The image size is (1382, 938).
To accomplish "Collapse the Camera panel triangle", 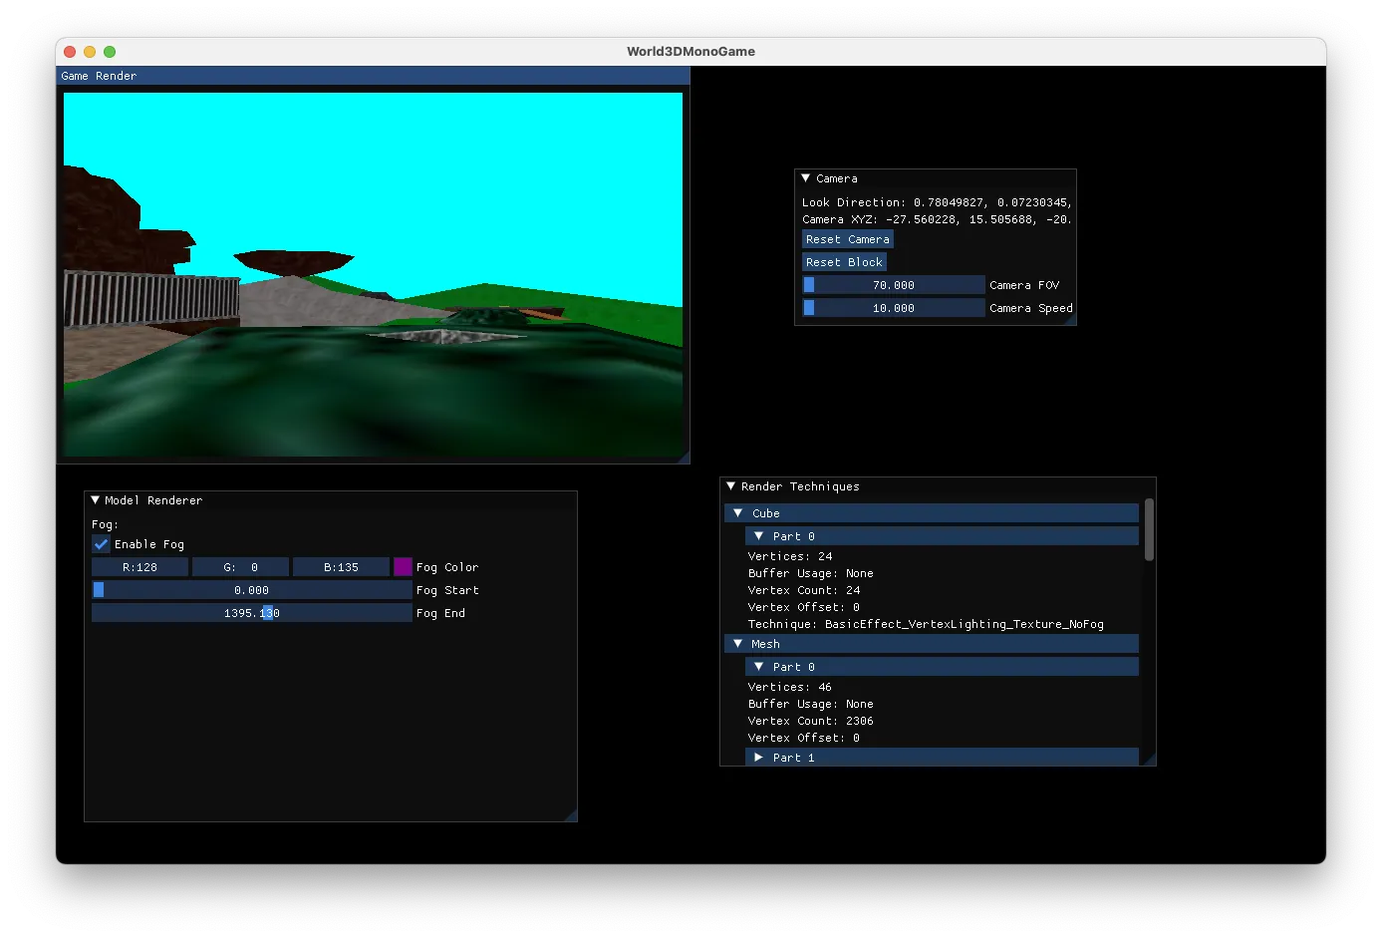I will [x=806, y=178].
